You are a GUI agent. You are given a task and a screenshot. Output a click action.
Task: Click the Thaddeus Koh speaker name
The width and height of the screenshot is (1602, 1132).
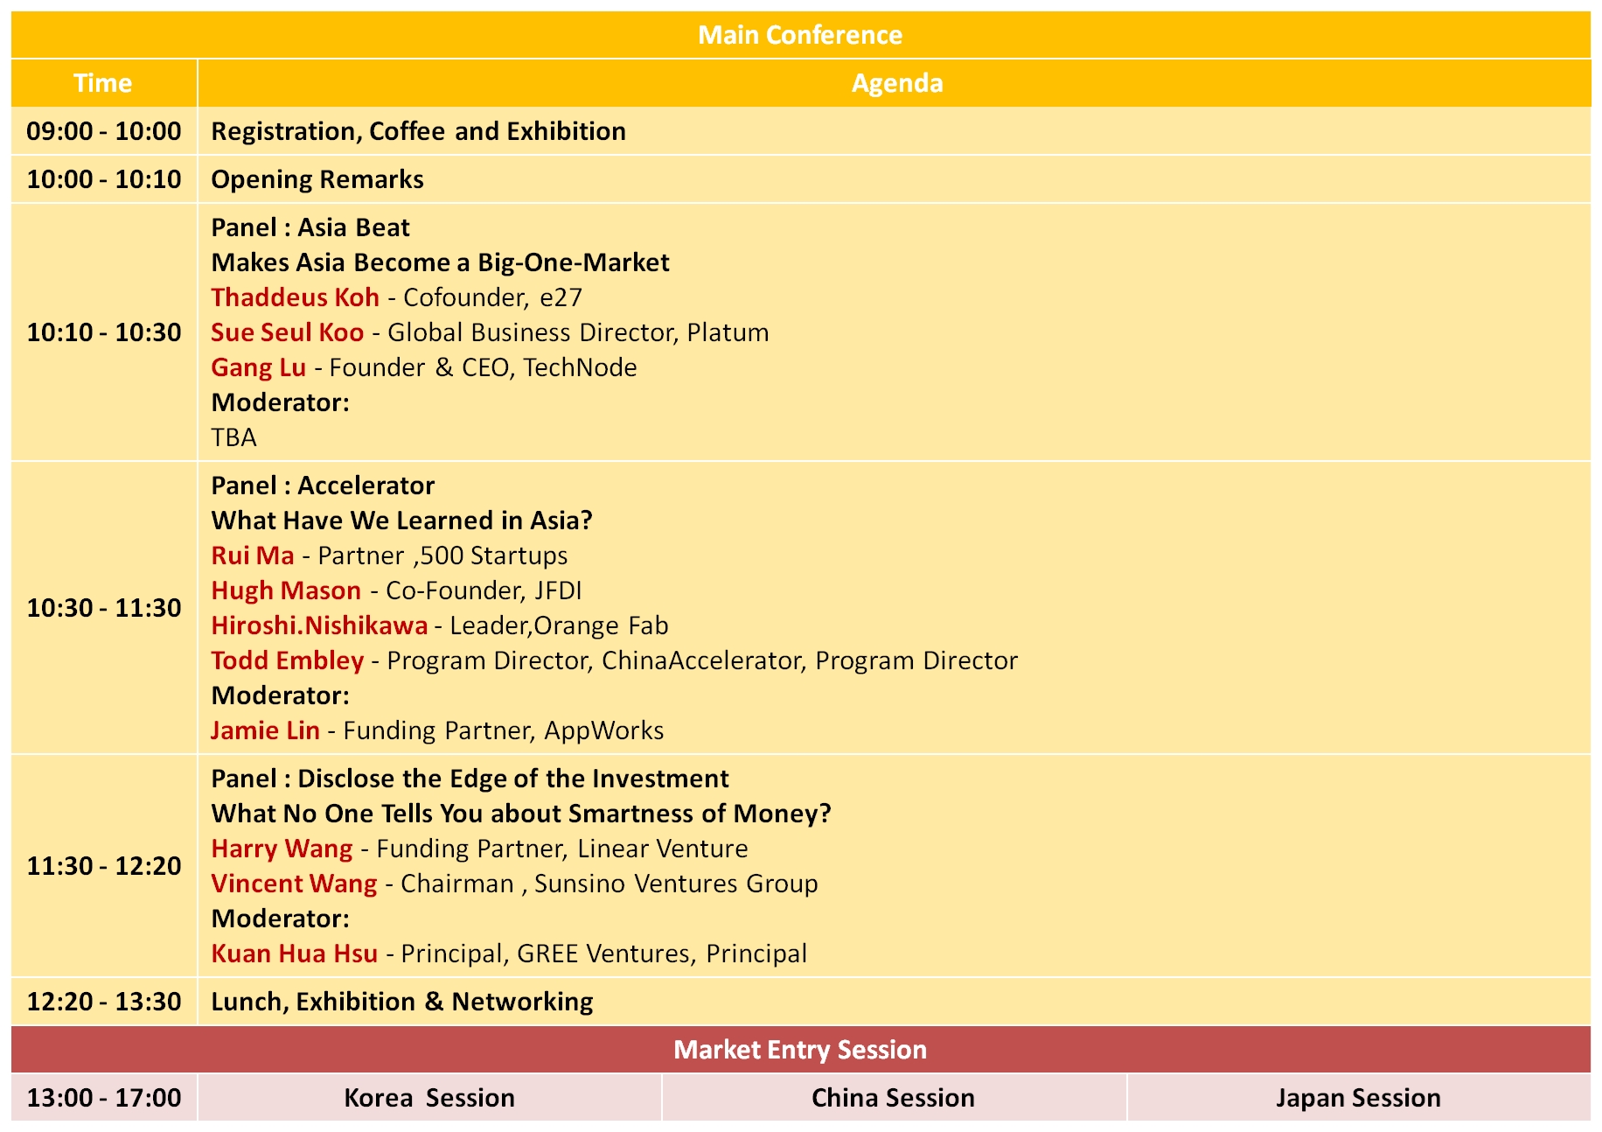[x=295, y=297]
